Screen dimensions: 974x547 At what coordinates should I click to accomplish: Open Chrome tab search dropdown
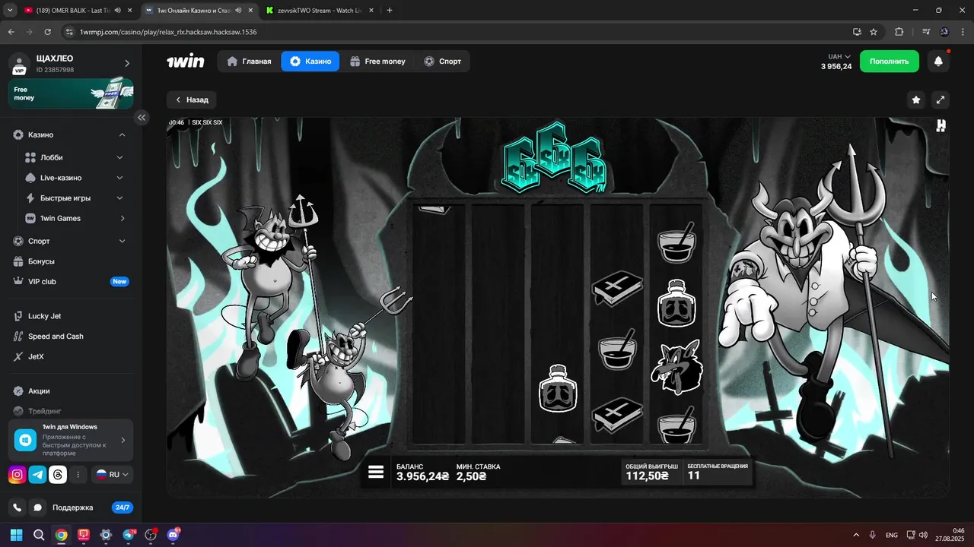[x=10, y=11]
